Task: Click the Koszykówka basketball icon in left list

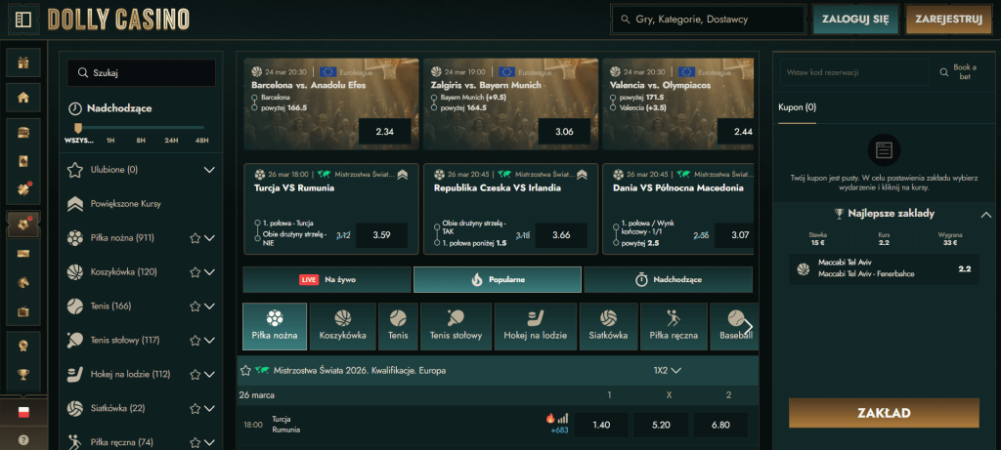Action: 75,272
